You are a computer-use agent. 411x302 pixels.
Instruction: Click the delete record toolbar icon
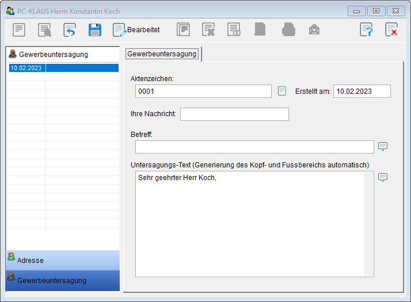pos(208,30)
